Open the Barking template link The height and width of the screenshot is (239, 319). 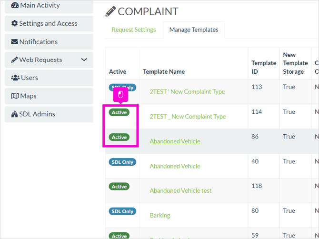[x=160, y=215]
